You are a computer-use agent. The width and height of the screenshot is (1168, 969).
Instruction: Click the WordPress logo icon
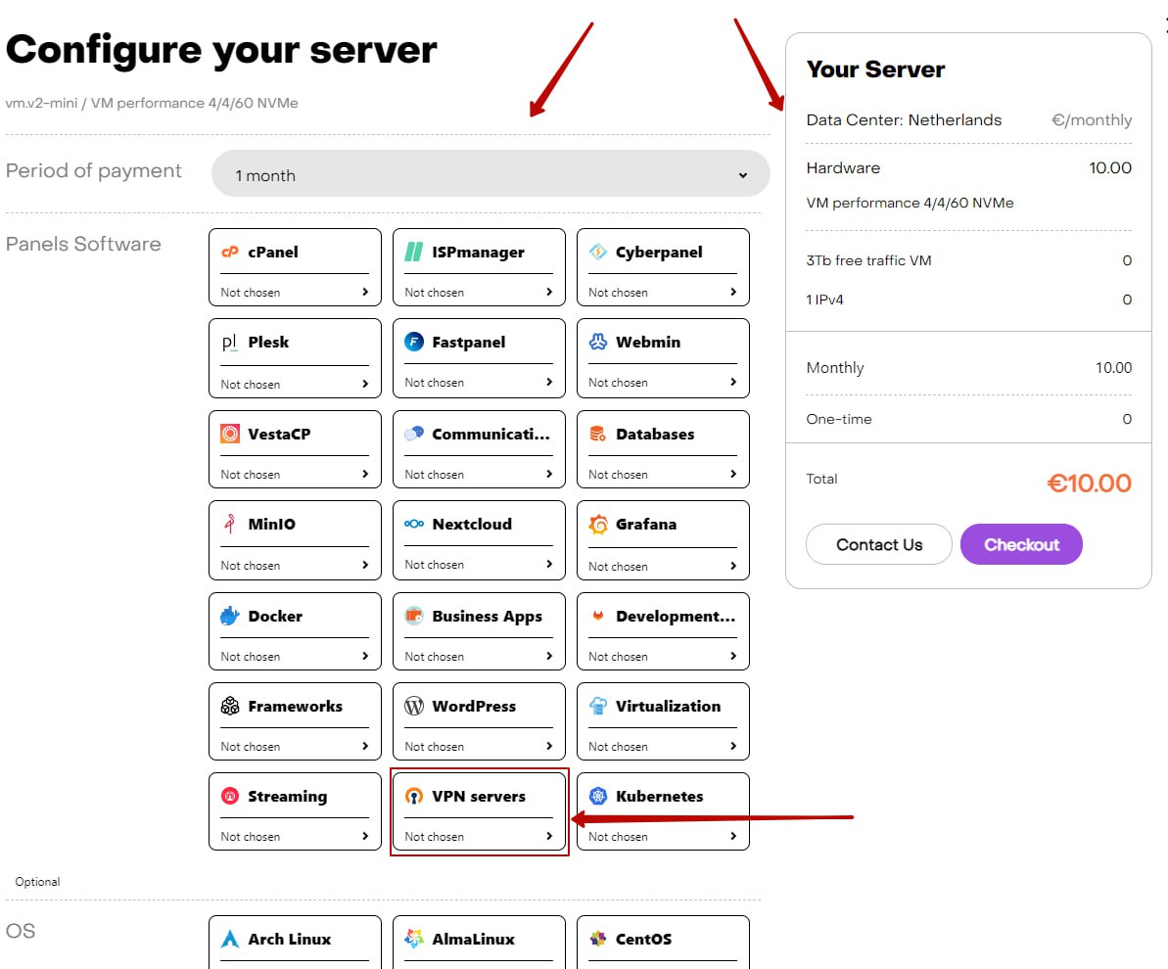pyautogui.click(x=414, y=706)
